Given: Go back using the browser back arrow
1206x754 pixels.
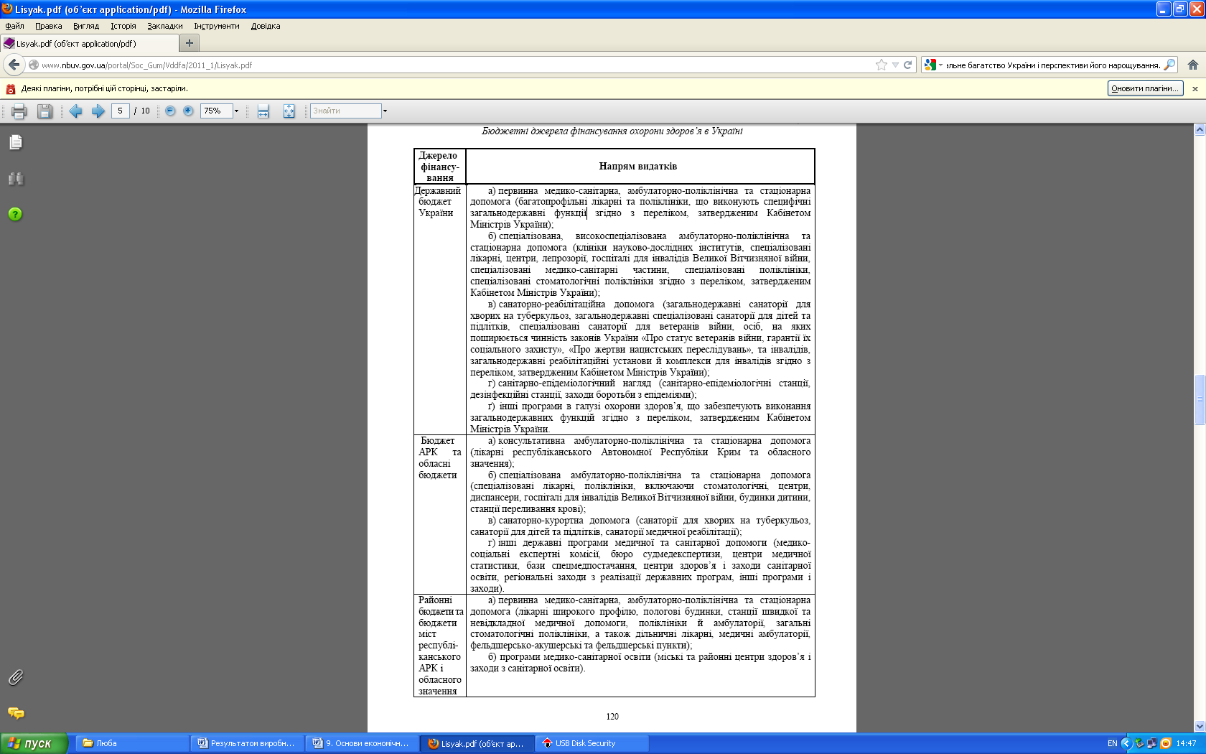Looking at the screenshot, I should click(14, 65).
